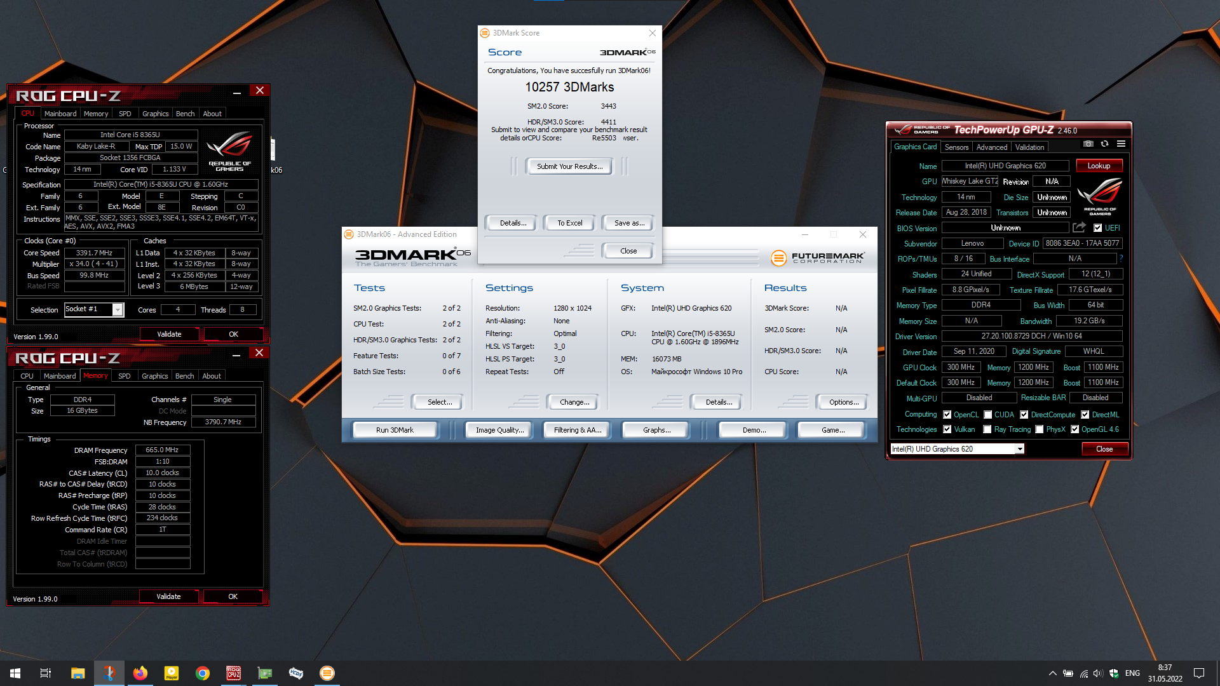Image resolution: width=1220 pixels, height=686 pixels.
Task: Toggle CUDA checkbox
Action: point(988,415)
